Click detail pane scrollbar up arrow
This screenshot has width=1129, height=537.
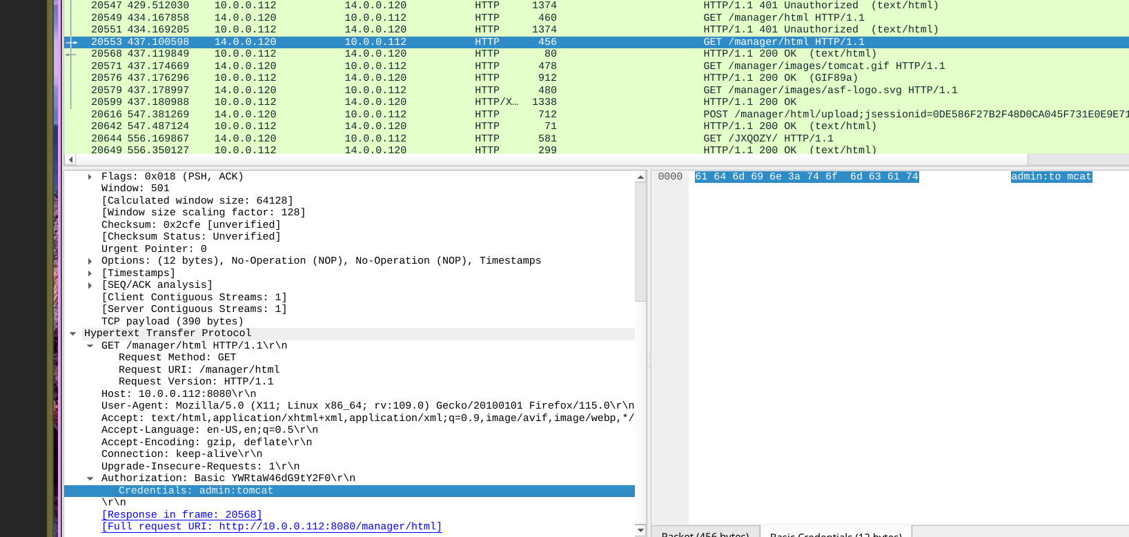point(640,177)
